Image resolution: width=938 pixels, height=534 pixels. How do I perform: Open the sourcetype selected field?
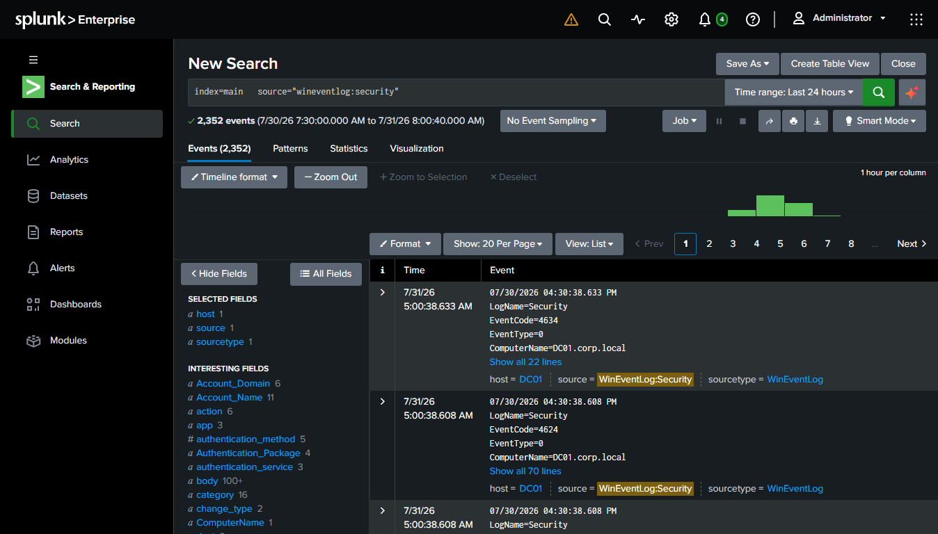click(x=220, y=342)
